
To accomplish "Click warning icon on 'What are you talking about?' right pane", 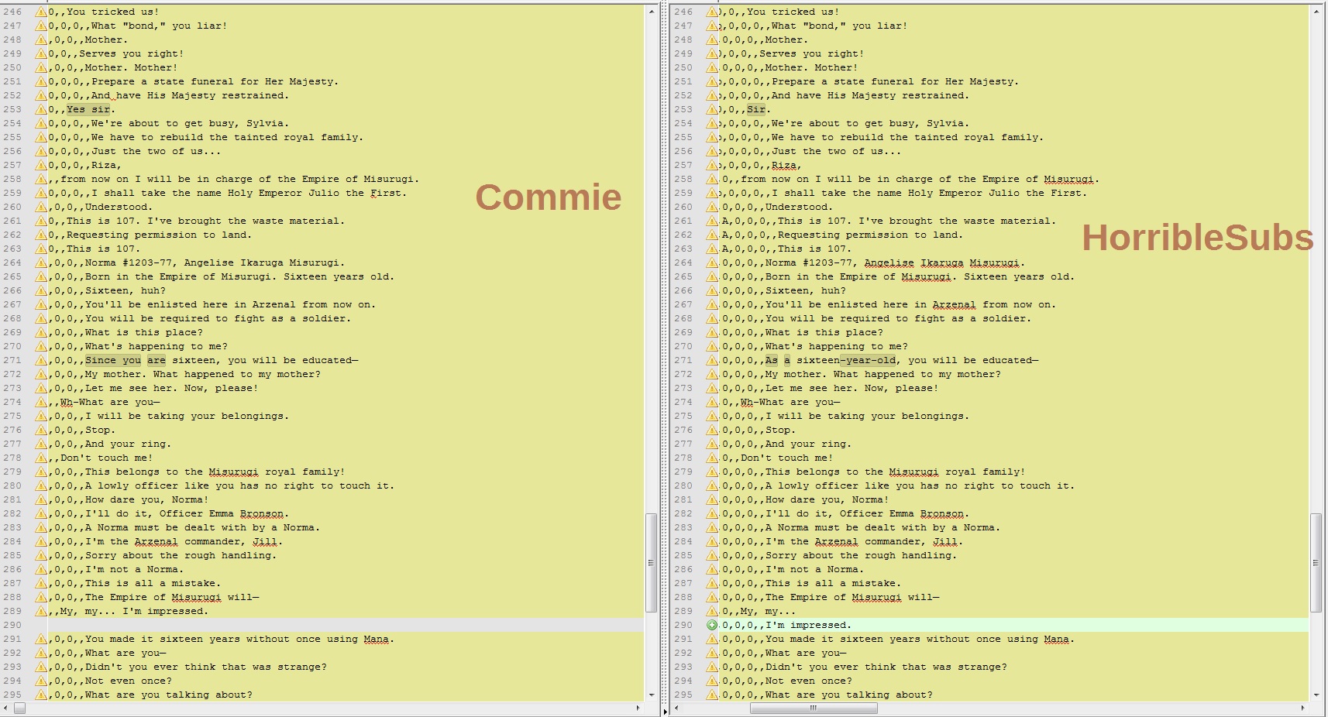I will pyautogui.click(x=712, y=695).
